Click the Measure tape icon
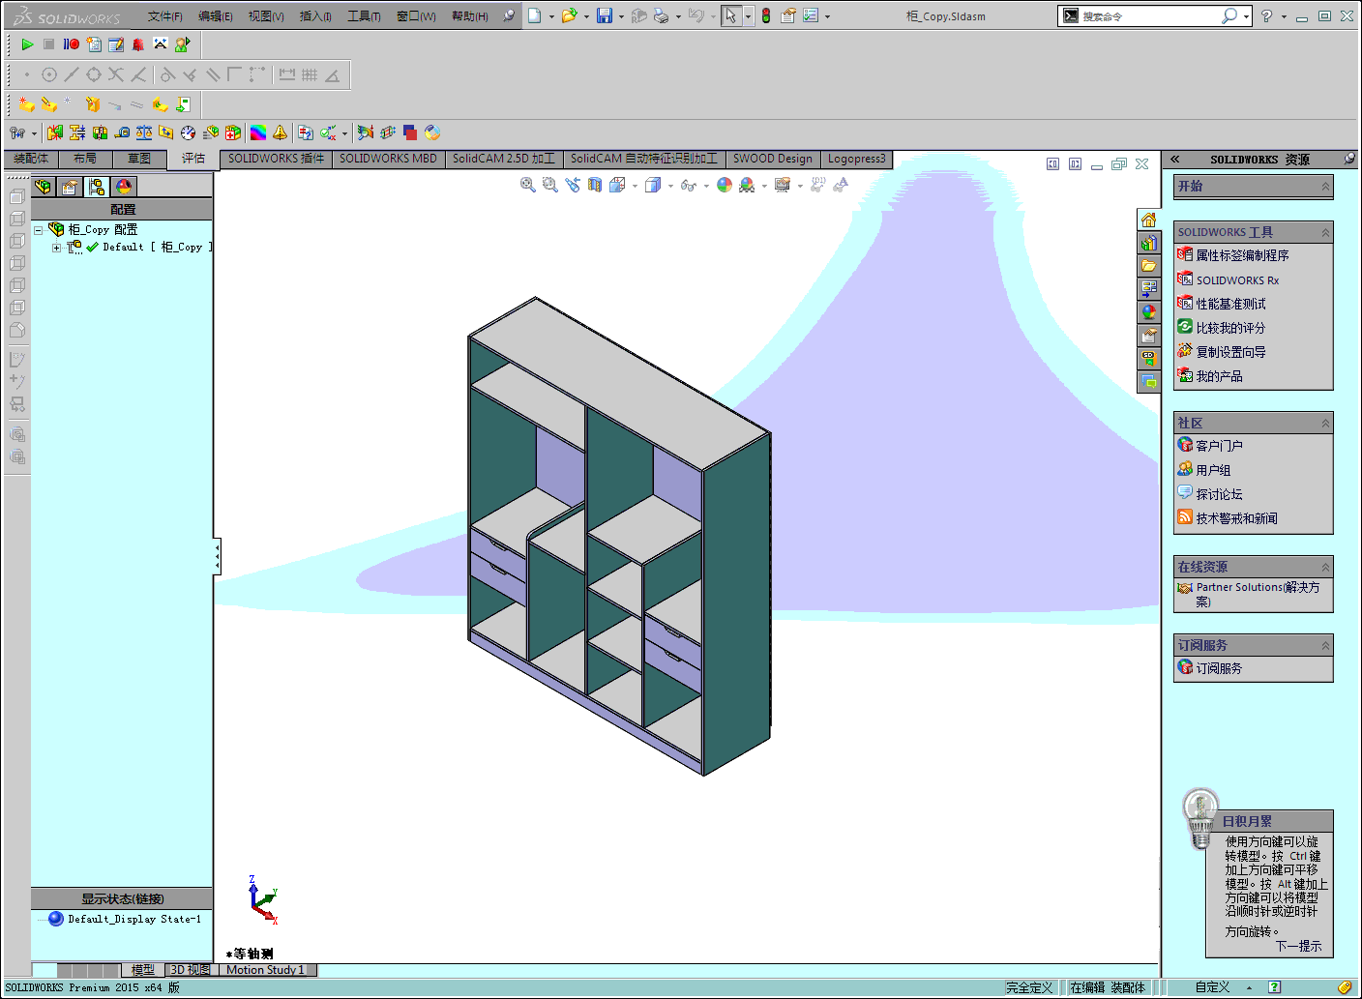The image size is (1362, 999). (122, 132)
